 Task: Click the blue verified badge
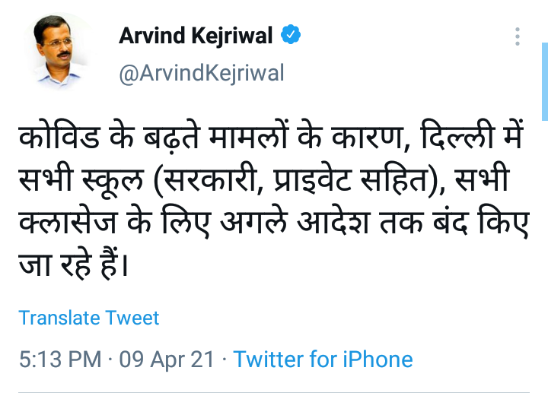[x=292, y=36]
